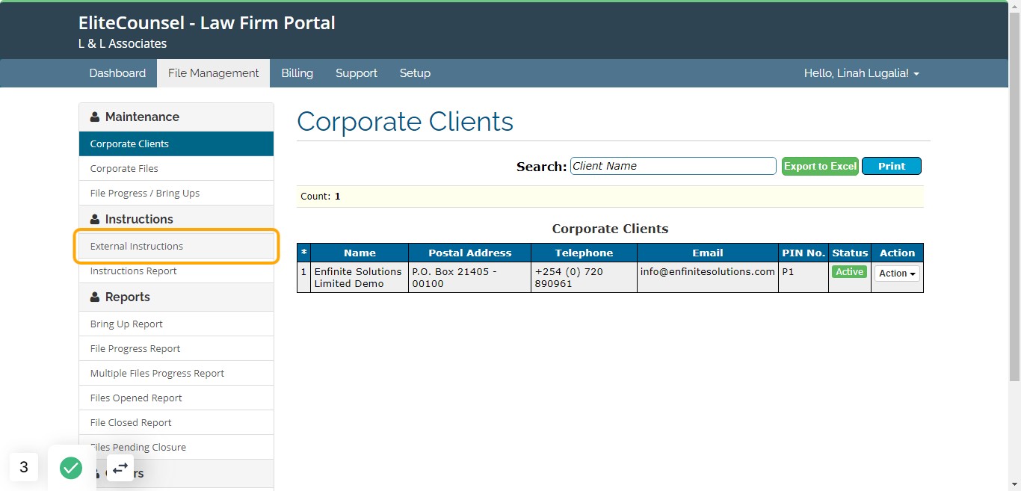Image resolution: width=1021 pixels, height=491 pixels.
Task: Click the EliteCounsel - Law Firm Portal title
Action: pos(207,23)
